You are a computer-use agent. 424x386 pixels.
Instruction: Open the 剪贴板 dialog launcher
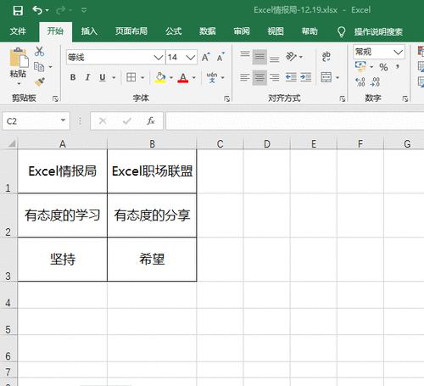coord(55,98)
